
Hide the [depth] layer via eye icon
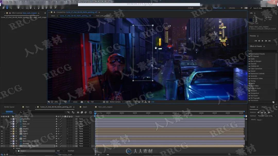[2, 129]
